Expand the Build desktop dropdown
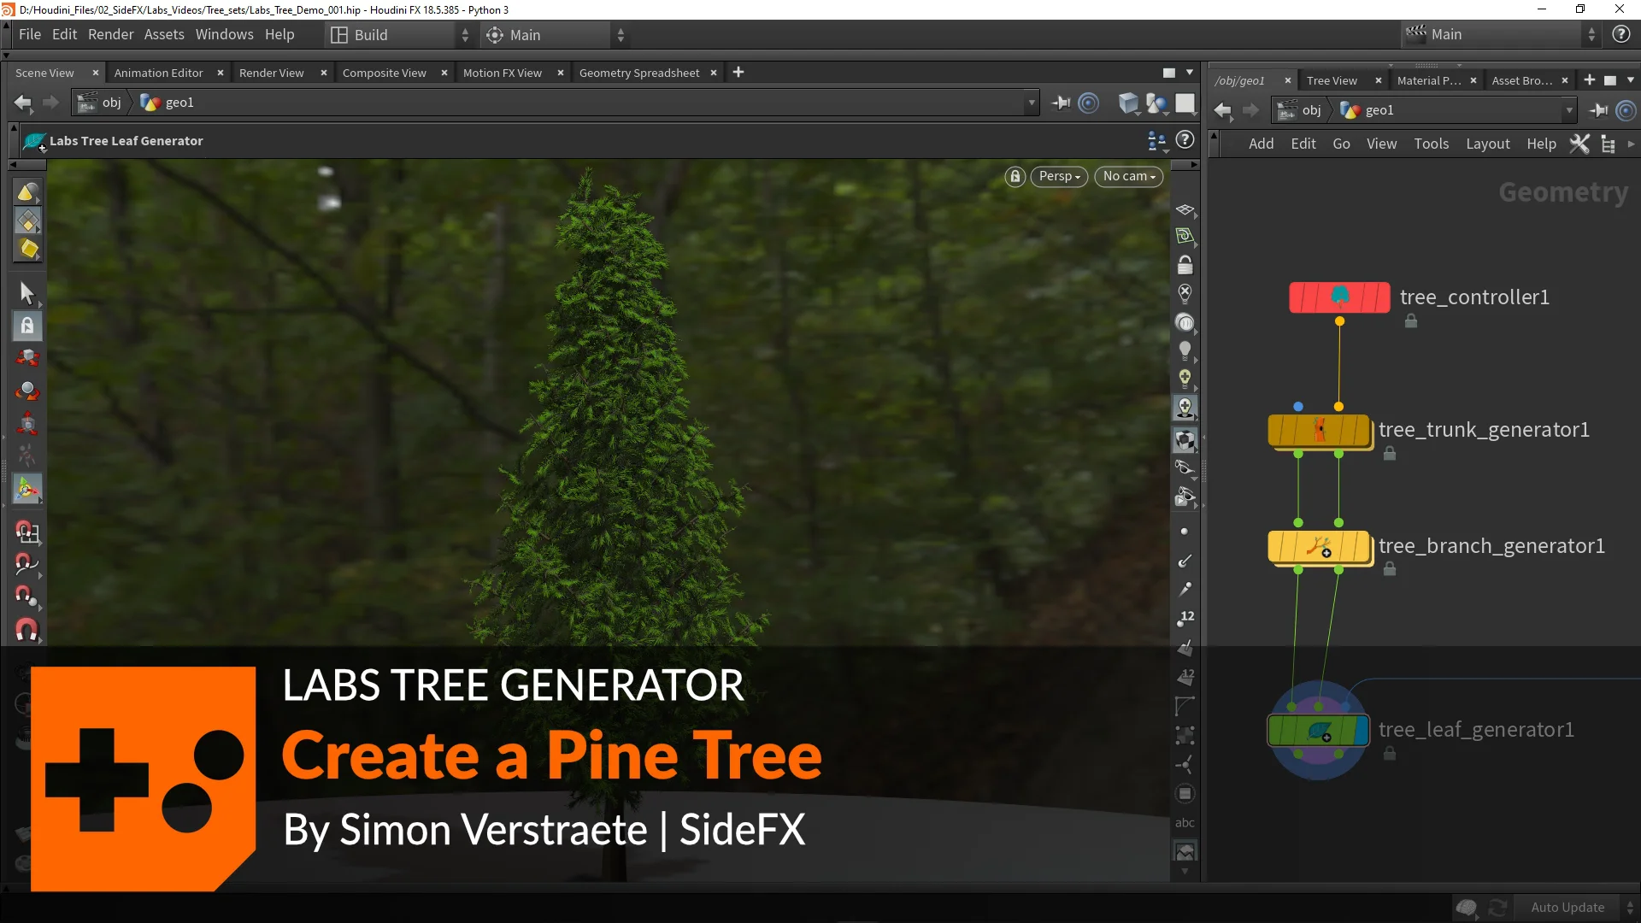The height and width of the screenshot is (923, 1641). [465, 35]
